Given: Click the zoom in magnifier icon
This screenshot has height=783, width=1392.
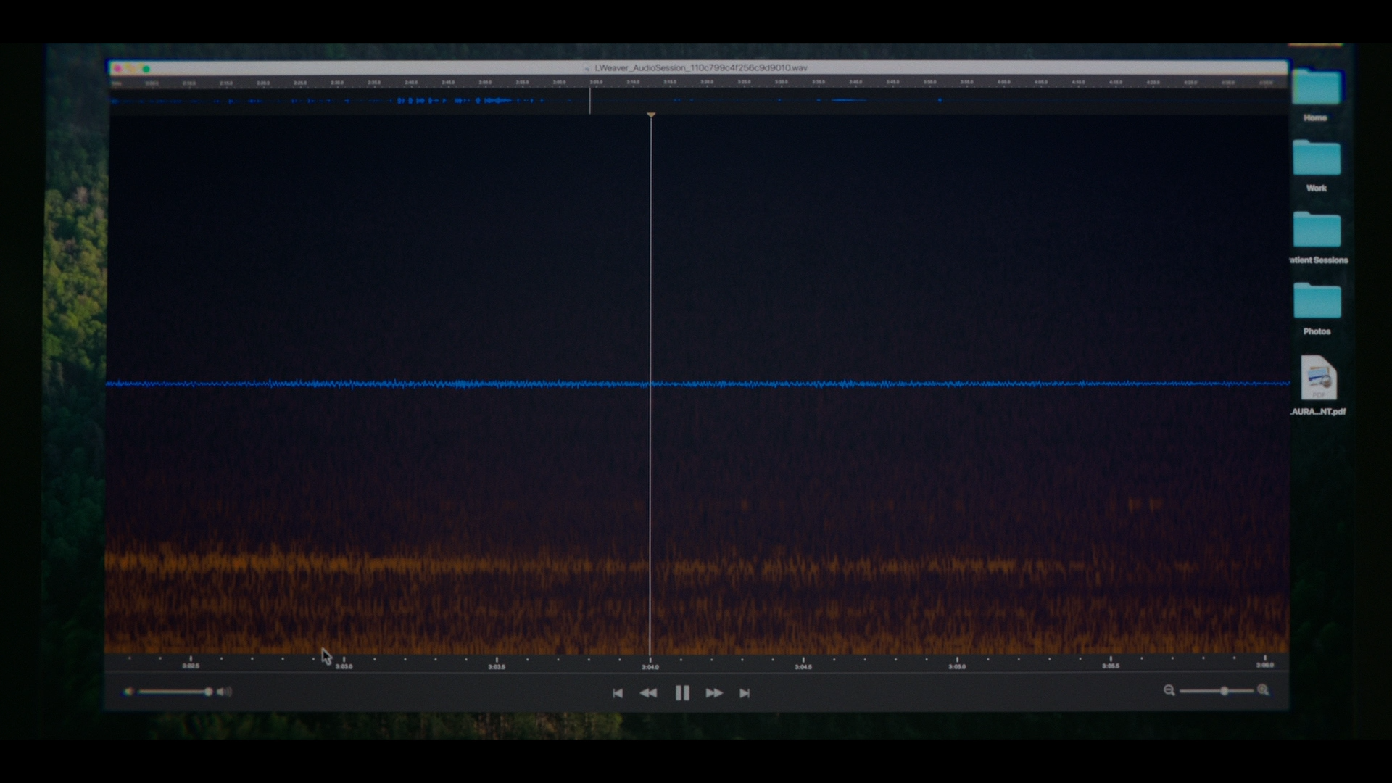Looking at the screenshot, I should pos(1263,690).
